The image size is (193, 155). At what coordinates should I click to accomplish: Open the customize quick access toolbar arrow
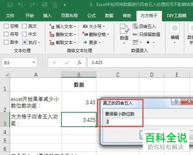click(65, 5)
